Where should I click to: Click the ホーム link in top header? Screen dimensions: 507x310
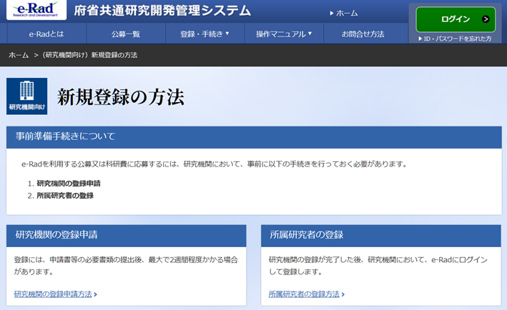point(346,13)
